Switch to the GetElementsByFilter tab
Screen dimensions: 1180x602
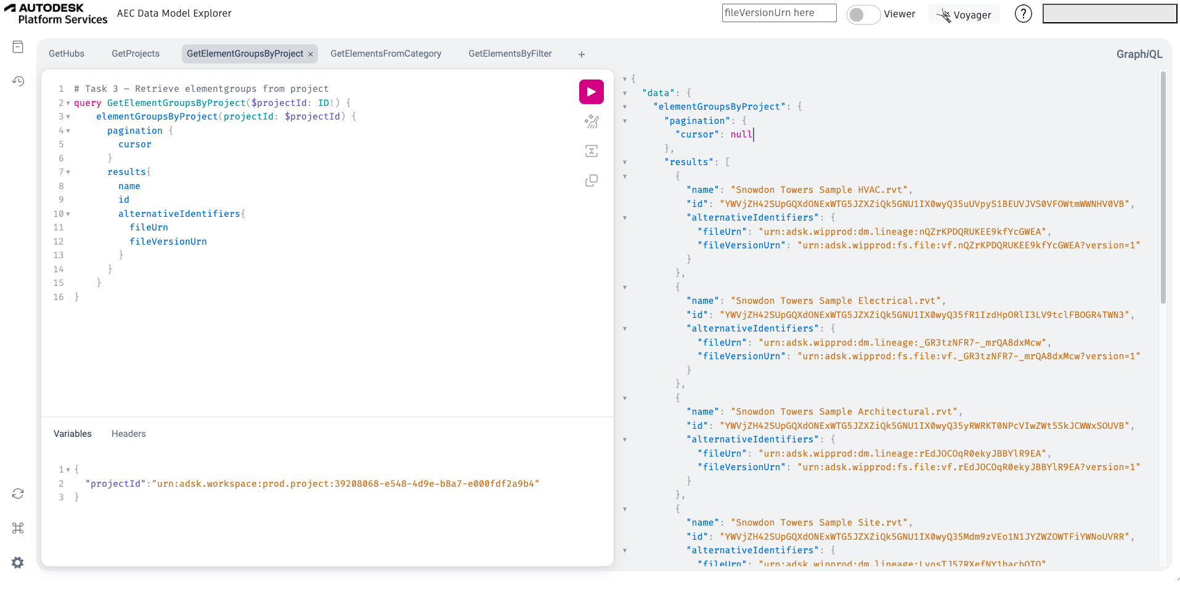pos(510,54)
